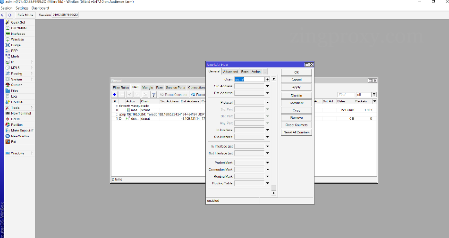Click the Apply button

[297, 87]
